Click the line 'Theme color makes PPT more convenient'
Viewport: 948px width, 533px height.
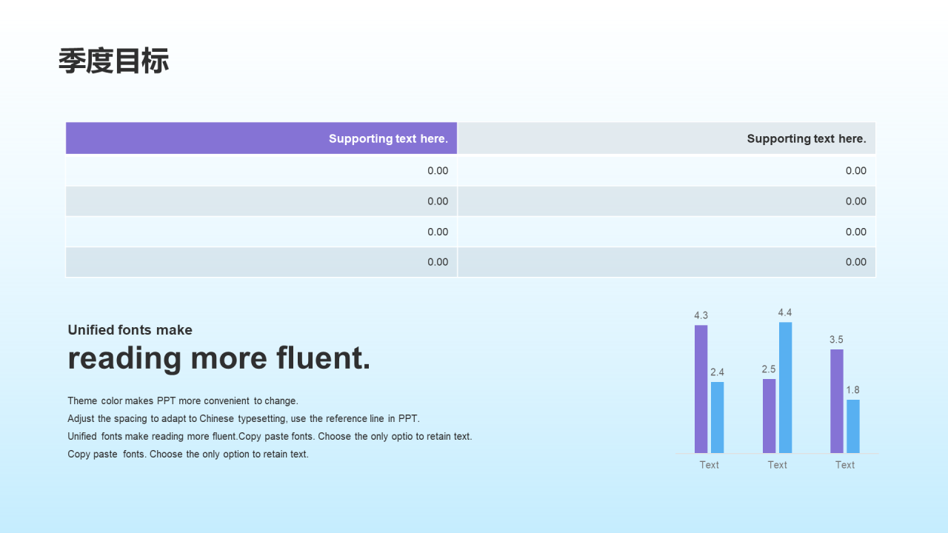183,401
